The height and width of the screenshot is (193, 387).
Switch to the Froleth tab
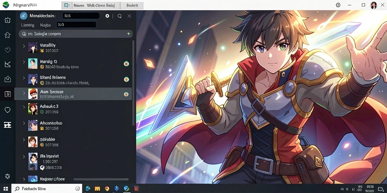(x=132, y=5)
